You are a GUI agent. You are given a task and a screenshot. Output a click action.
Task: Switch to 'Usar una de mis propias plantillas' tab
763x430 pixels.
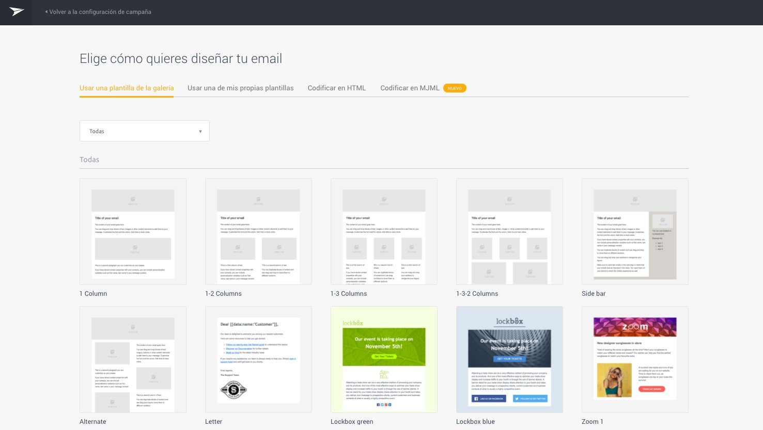coord(240,88)
